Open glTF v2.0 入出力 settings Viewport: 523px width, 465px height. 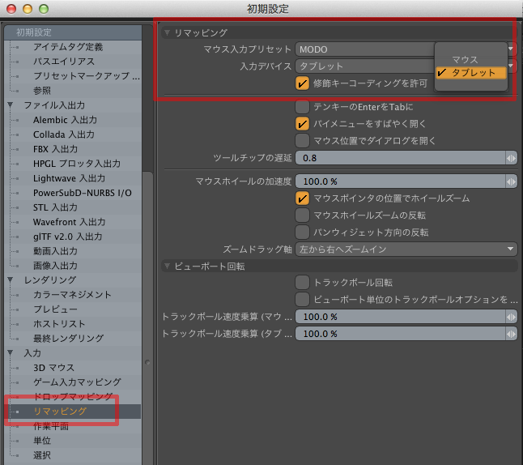pos(68,237)
